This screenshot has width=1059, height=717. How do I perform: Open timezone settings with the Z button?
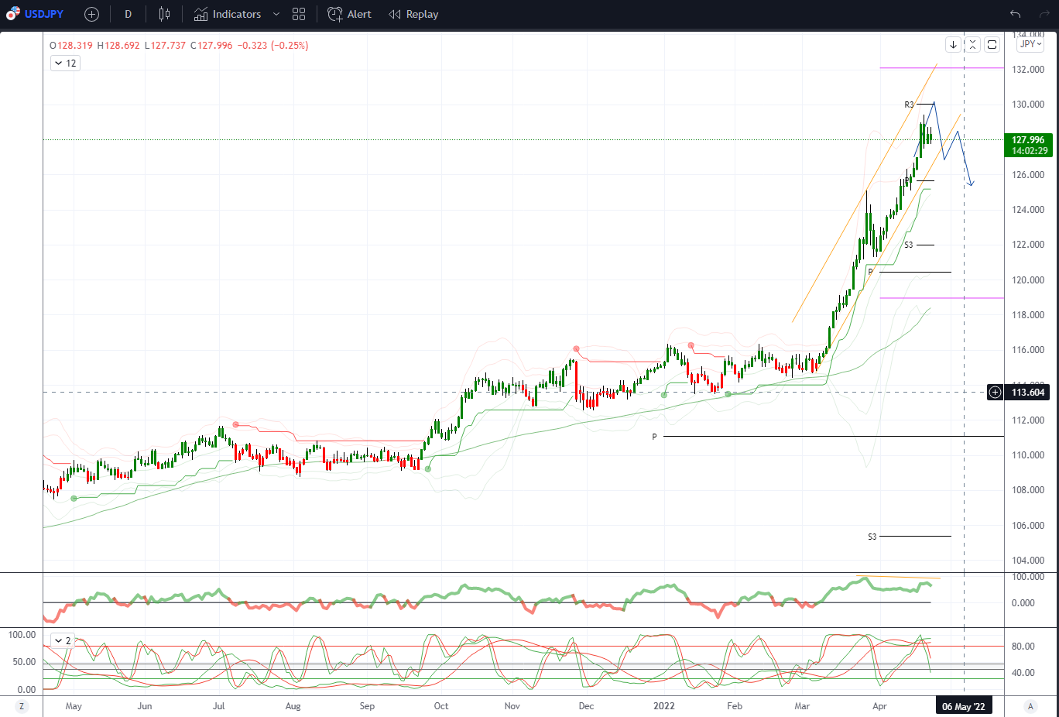(22, 706)
